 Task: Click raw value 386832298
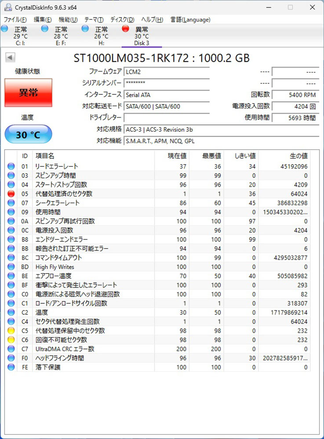292,203
